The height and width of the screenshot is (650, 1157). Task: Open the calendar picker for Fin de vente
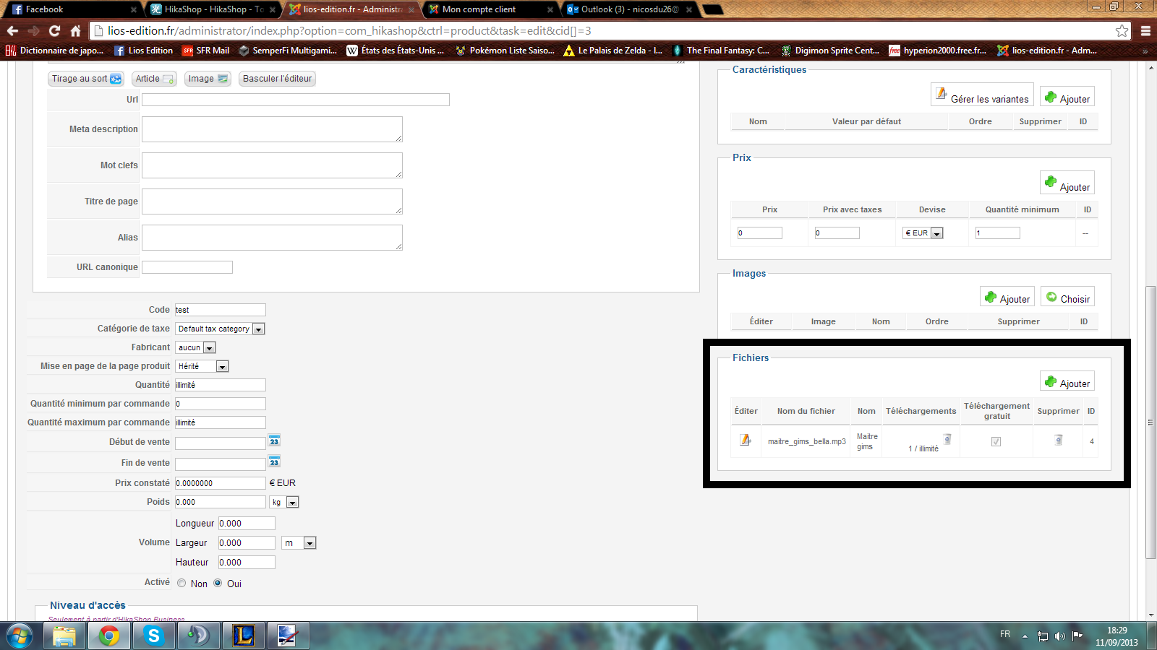point(274,461)
